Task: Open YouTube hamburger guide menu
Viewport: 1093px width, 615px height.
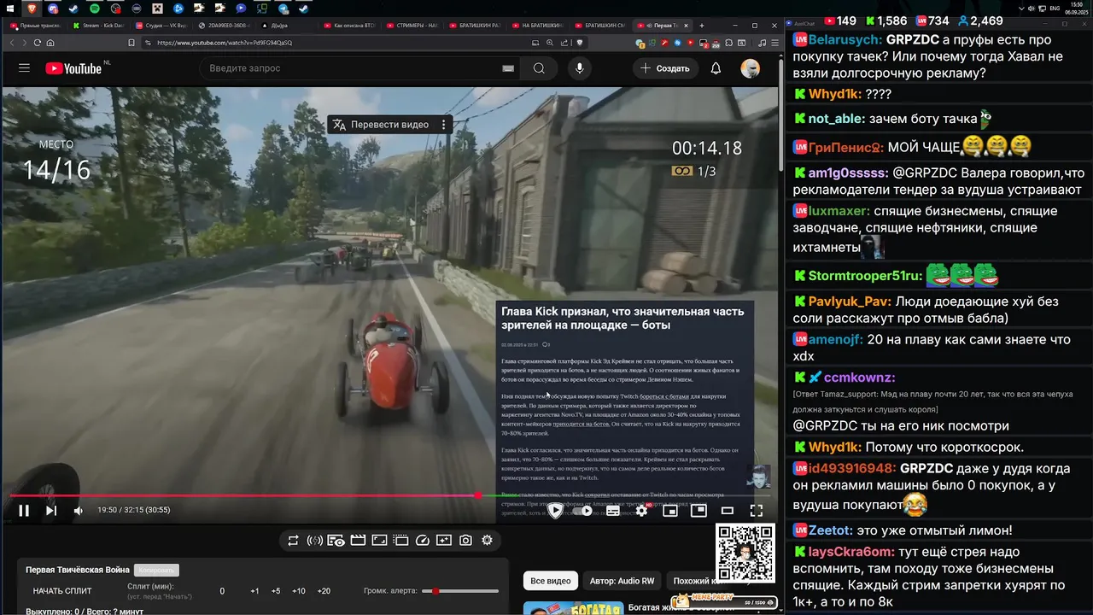Action: (x=24, y=68)
